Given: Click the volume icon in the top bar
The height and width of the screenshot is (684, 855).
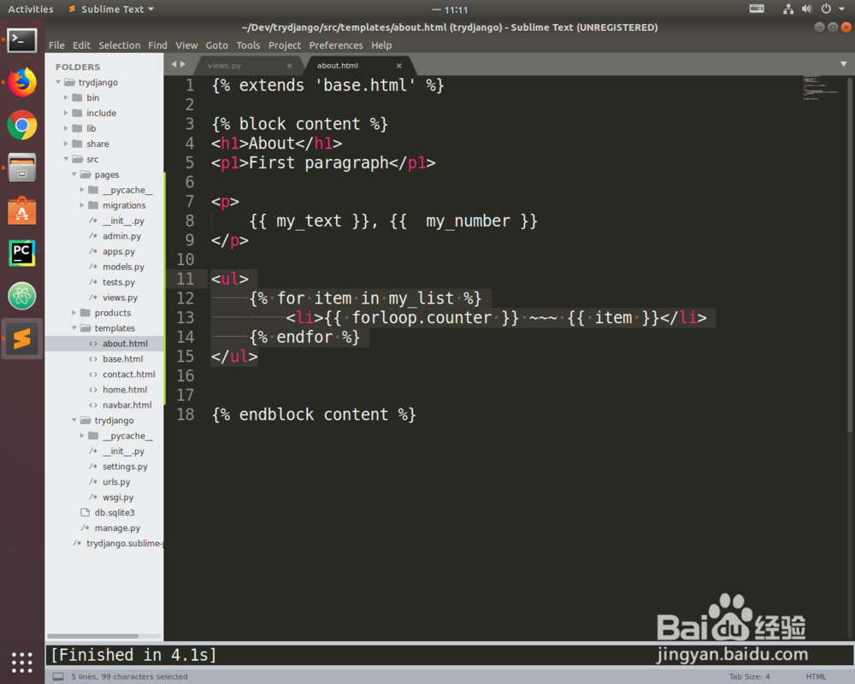Looking at the screenshot, I should pos(806,9).
